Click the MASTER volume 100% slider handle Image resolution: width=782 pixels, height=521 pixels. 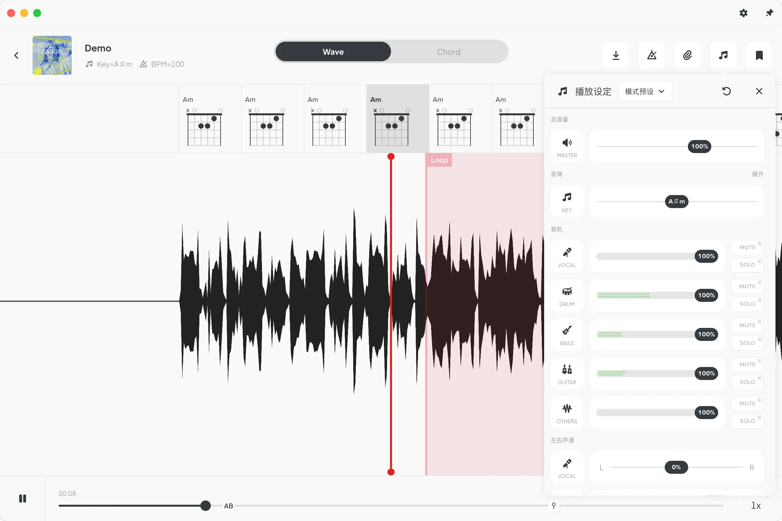pos(699,147)
